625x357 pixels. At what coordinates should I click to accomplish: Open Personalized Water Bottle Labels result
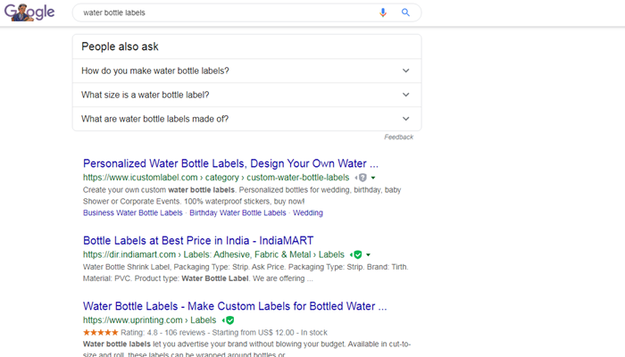(230, 163)
